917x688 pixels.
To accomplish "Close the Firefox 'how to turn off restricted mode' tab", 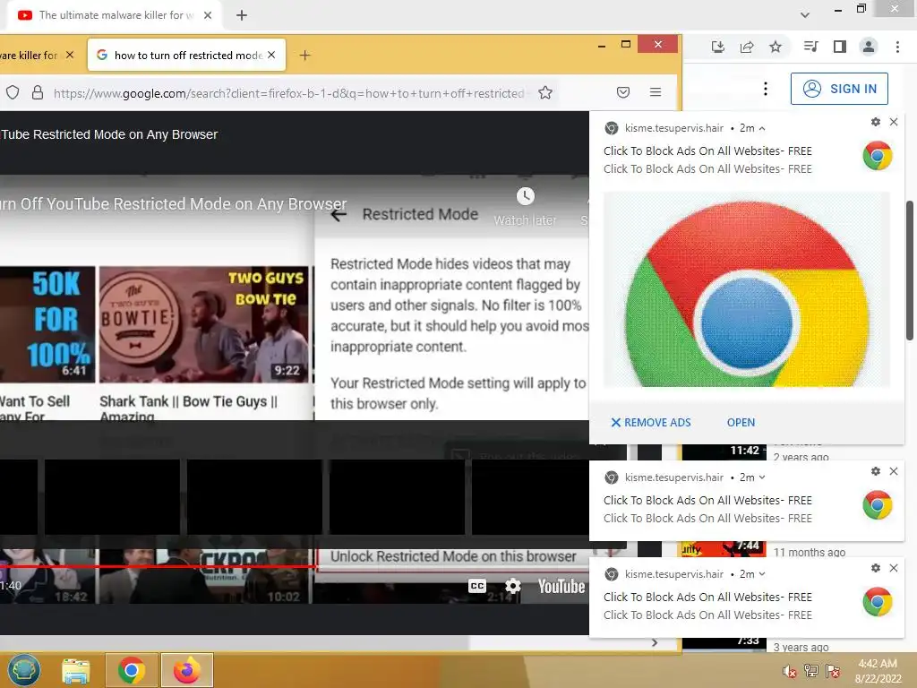I will click(271, 55).
